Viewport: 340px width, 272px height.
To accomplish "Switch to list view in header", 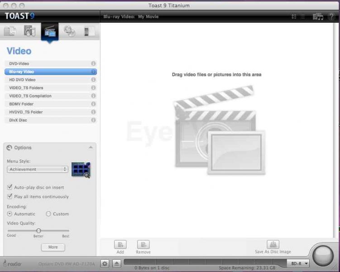I will 303,17.
